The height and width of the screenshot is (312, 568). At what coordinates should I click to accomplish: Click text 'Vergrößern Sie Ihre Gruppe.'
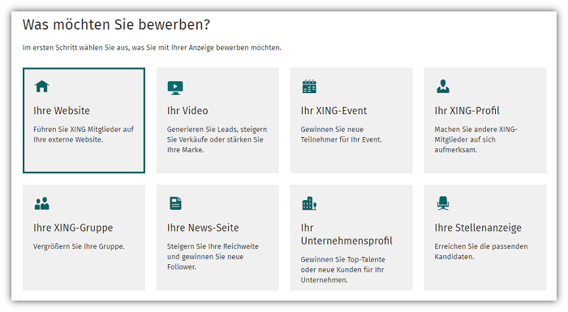click(79, 246)
